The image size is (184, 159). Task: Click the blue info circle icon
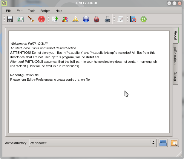(86, 19)
